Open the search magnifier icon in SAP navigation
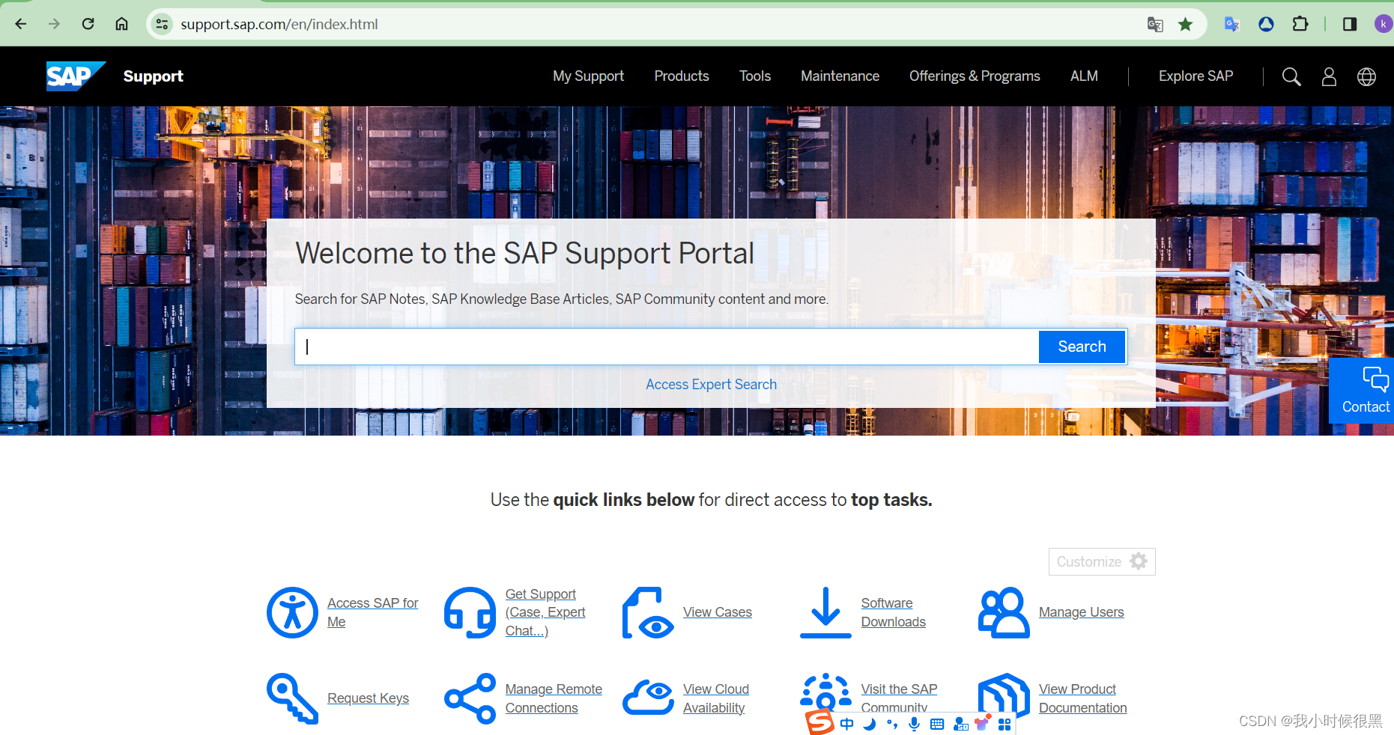This screenshot has height=735, width=1394. 1291,76
